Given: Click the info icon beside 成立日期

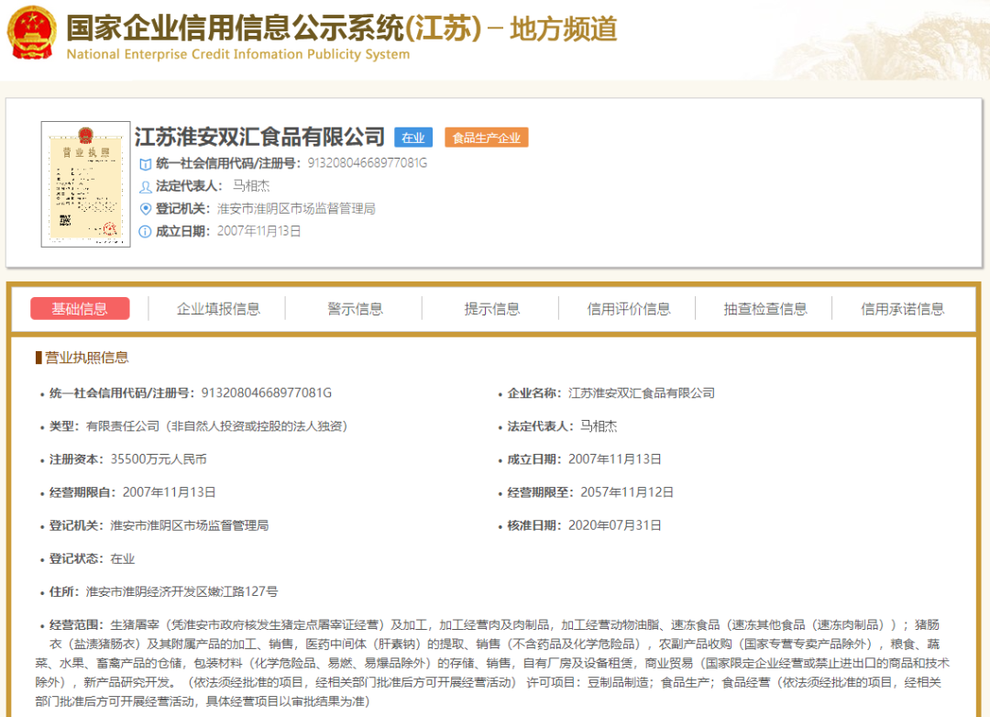Looking at the screenshot, I should [x=145, y=232].
